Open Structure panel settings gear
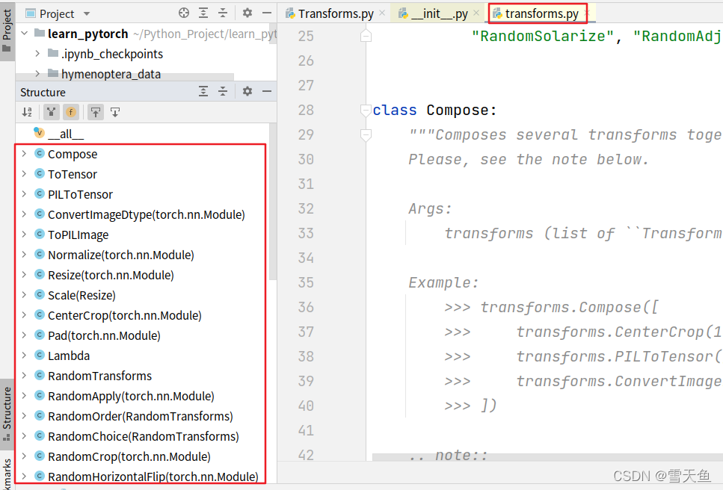Screen dimensions: 723x490 pos(247,91)
